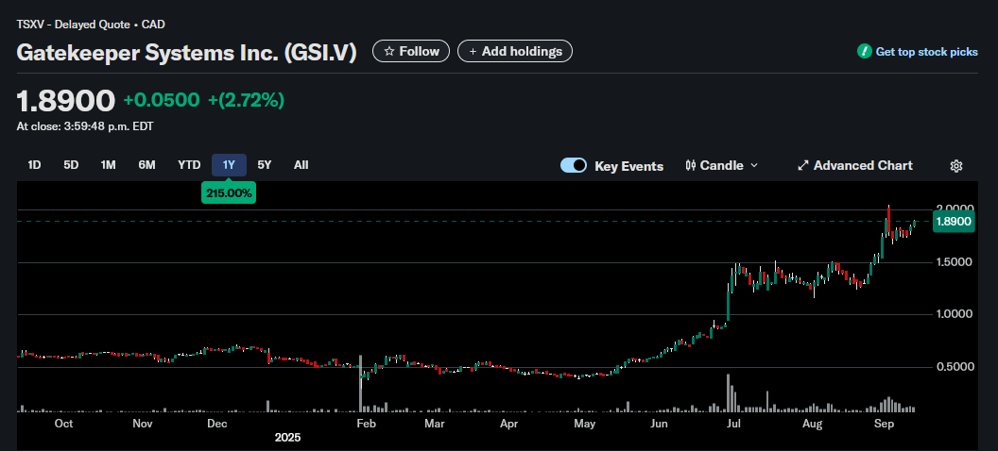
Task: Click the green top stock picks icon
Action: click(865, 52)
